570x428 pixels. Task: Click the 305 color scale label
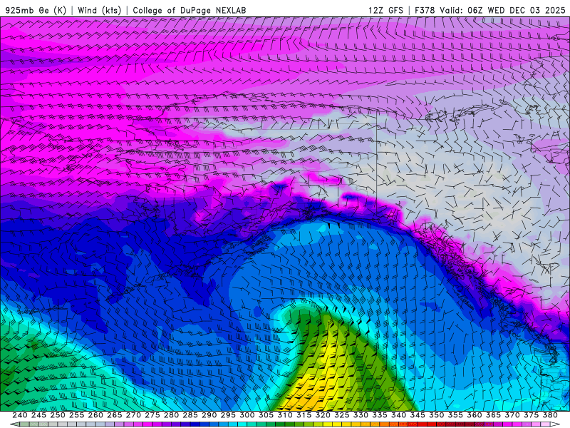266,415
